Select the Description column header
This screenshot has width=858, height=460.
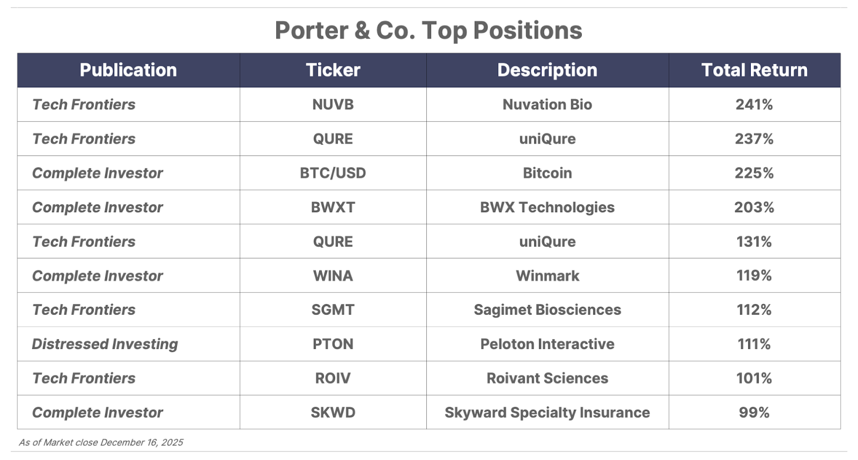point(547,70)
